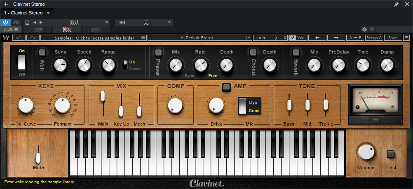413x189 pixels.
Task: Click the 自动: 关 automation button
Action: (11, 30)
